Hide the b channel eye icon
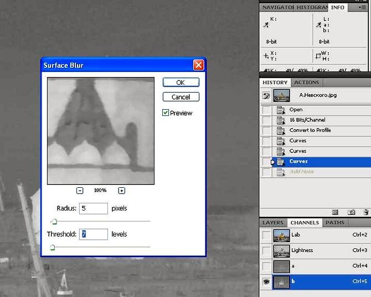The width and height of the screenshot is (371, 297). pyautogui.click(x=266, y=281)
